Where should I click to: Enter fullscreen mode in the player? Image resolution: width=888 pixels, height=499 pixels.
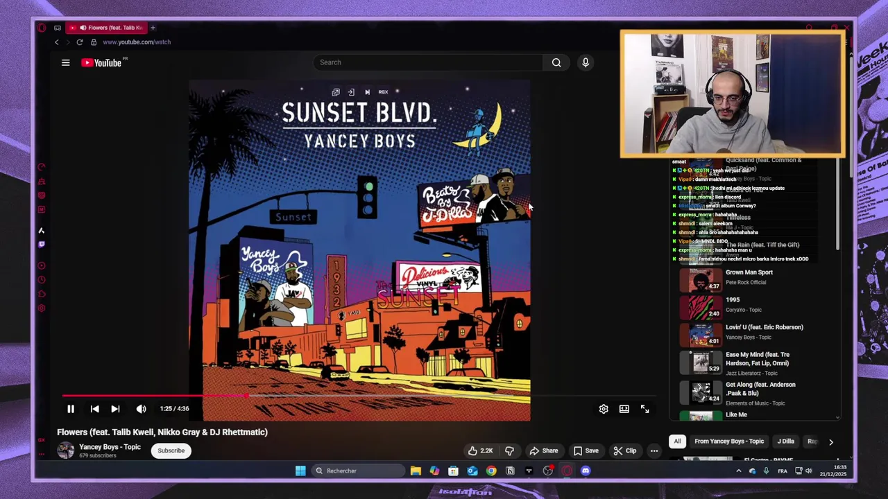point(644,409)
